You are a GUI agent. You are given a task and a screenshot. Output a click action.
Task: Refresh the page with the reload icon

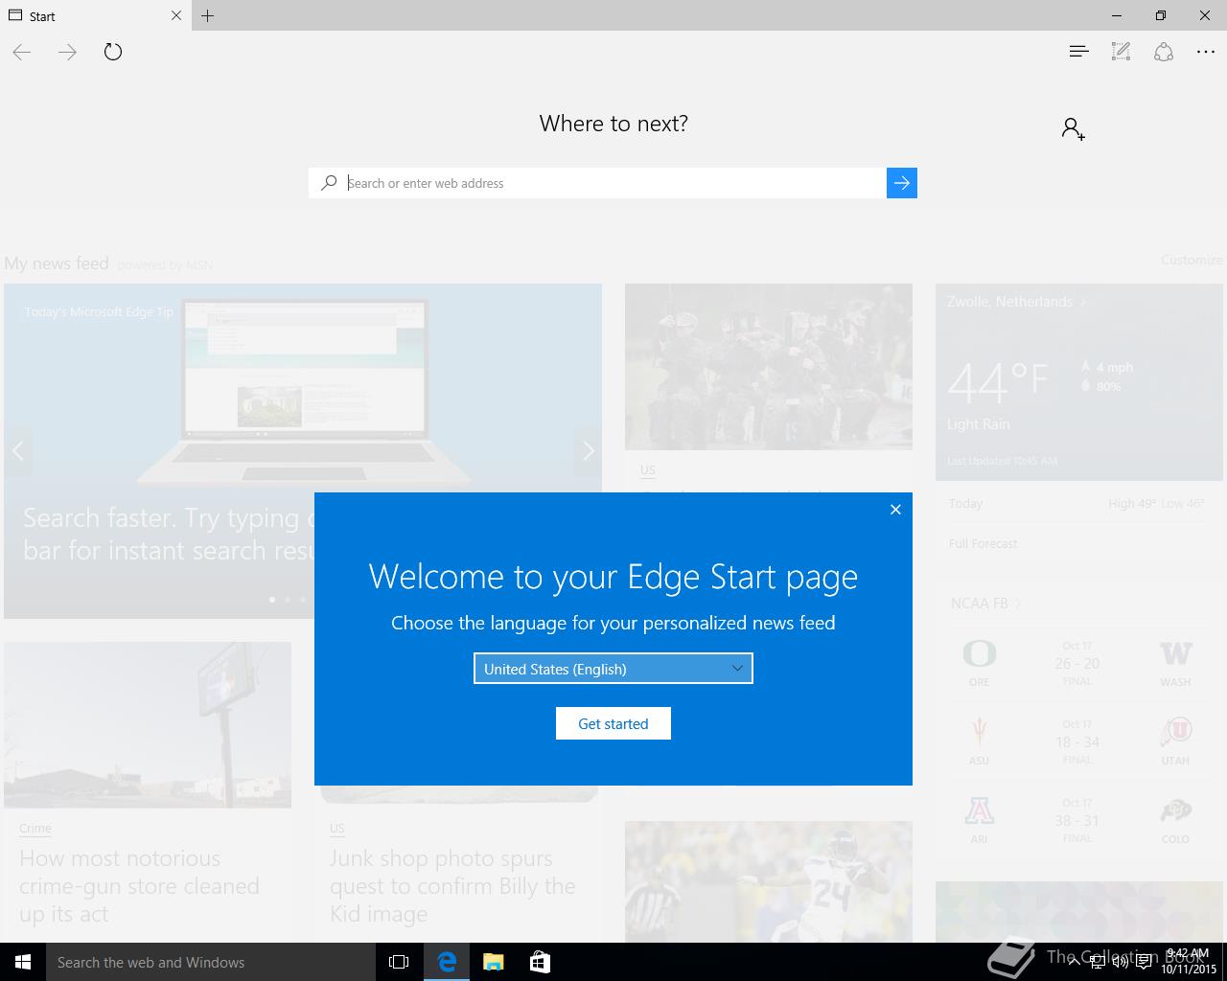113,52
